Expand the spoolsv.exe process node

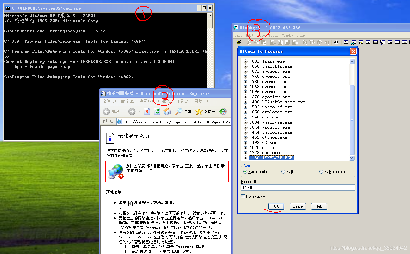tap(245, 97)
